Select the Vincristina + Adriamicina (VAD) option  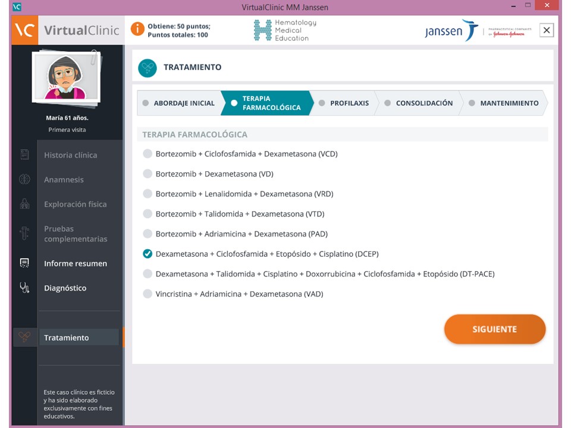148,294
